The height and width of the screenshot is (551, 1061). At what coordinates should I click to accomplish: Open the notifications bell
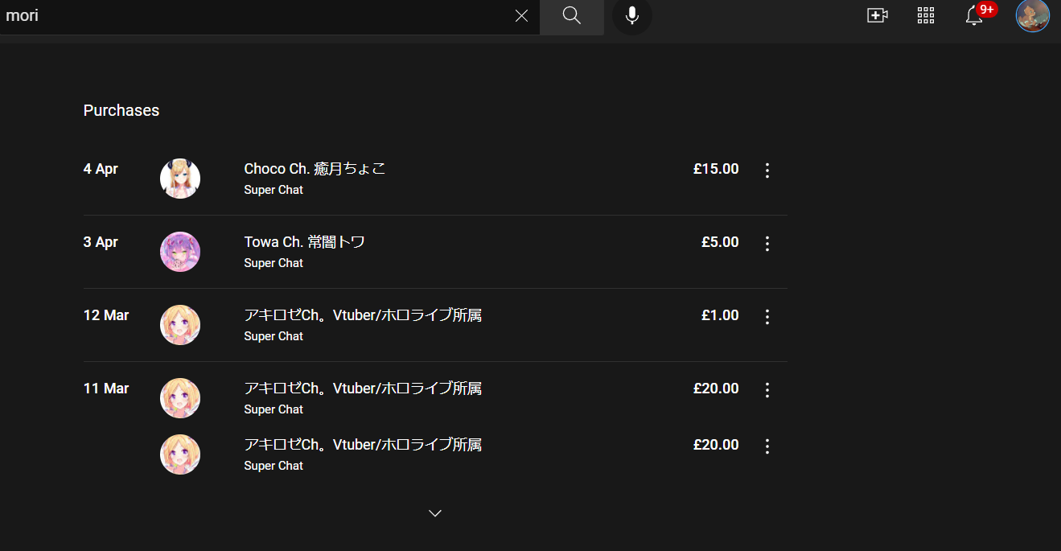click(974, 15)
